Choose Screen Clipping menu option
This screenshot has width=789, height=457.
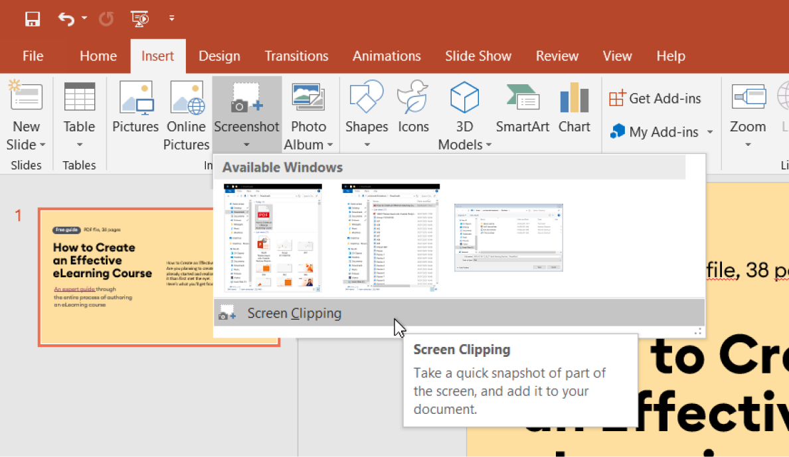point(459,312)
